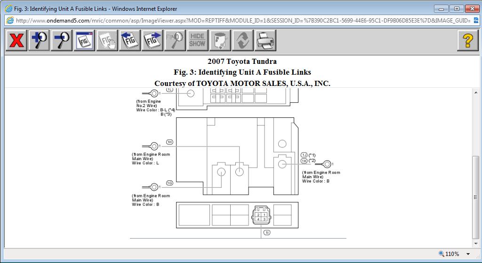The image size is (482, 263).
Task: Click the address bar URL field
Action: 242,21
